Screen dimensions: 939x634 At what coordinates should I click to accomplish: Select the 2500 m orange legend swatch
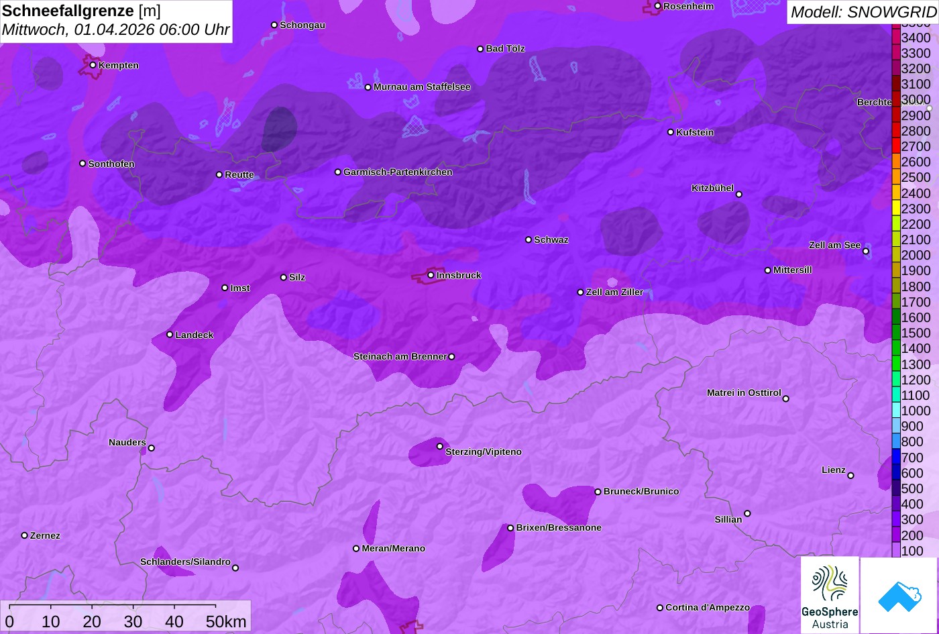(896, 177)
